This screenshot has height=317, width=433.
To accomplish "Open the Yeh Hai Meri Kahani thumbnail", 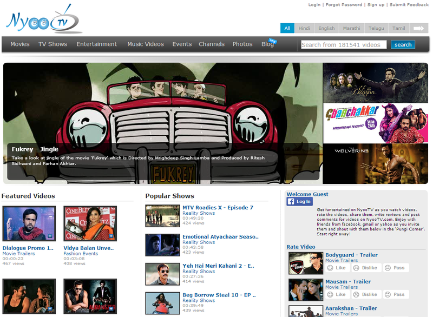I will (x=163, y=274).
